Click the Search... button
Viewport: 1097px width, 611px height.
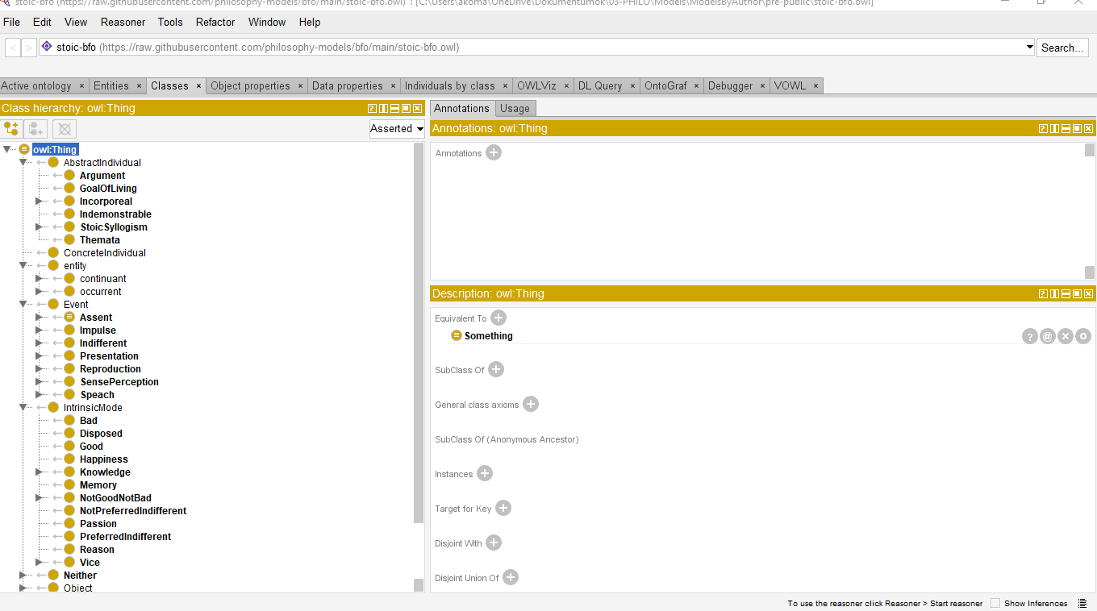tap(1062, 48)
